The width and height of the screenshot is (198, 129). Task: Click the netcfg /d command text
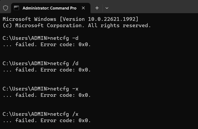pyautogui.click(x=64, y=63)
